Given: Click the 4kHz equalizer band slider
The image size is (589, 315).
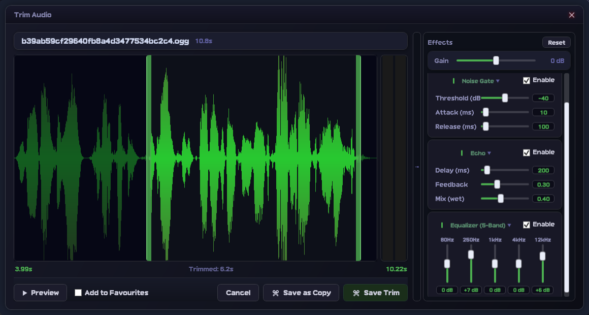Looking at the screenshot, I should 519,264.
